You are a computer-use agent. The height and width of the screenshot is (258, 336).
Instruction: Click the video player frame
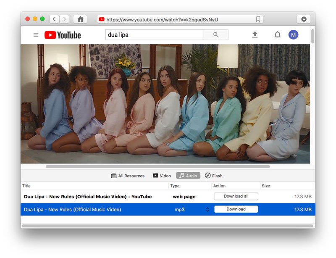(165, 104)
